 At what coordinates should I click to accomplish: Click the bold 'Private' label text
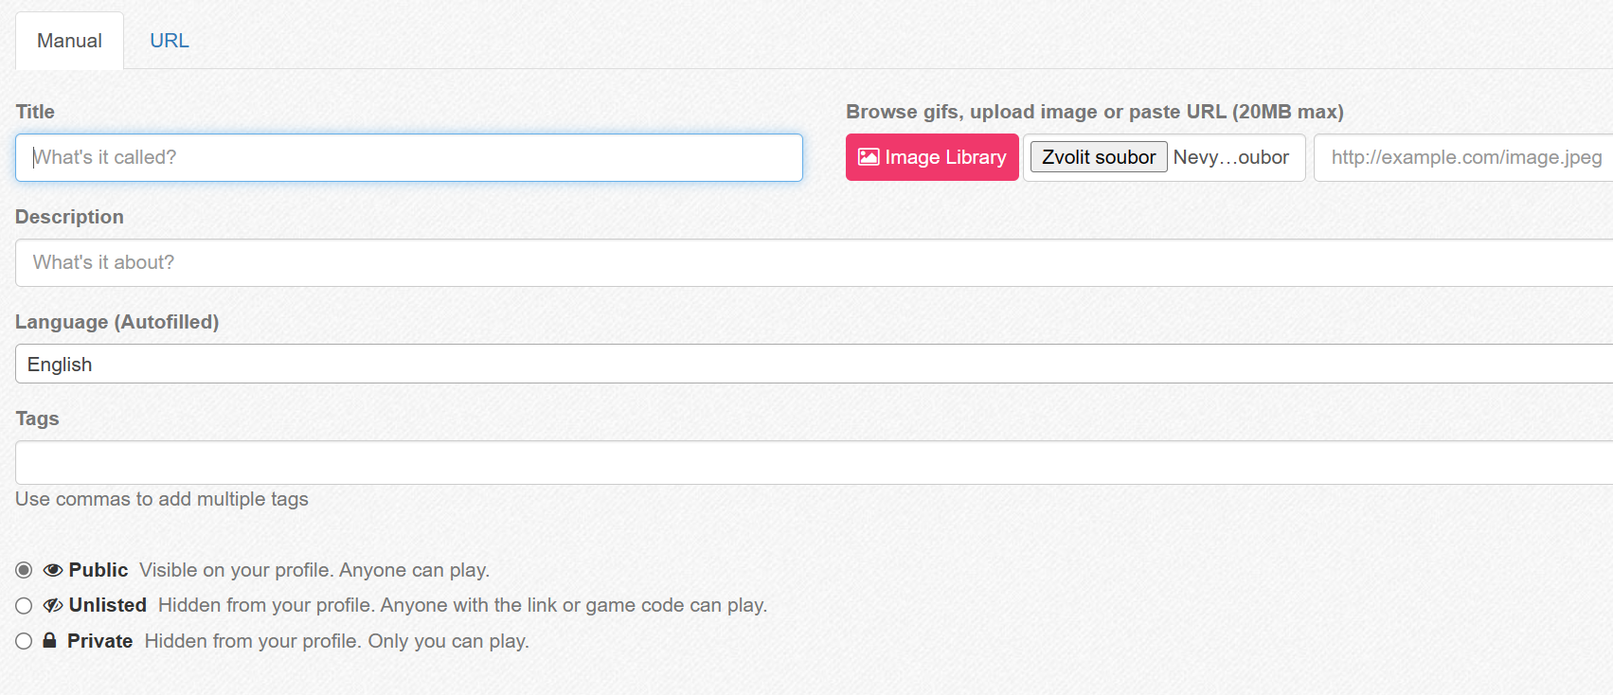99,641
